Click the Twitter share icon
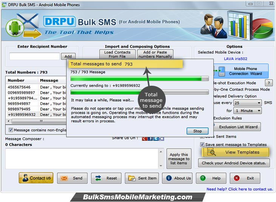This screenshot has height=202, width=276. 156,139
